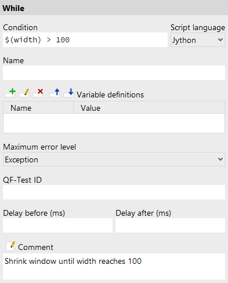This screenshot has height=283, width=228.
Task: Move variable definition down
Action: tap(68, 93)
